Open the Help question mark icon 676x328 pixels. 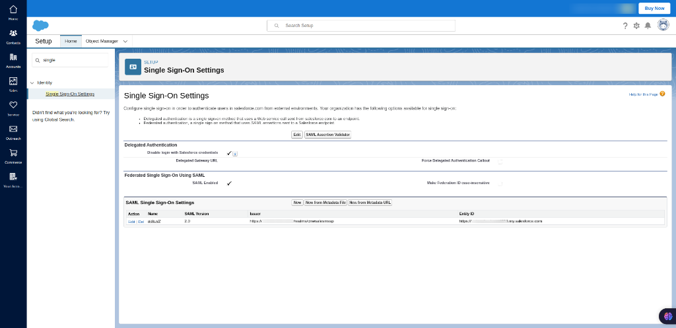click(625, 26)
